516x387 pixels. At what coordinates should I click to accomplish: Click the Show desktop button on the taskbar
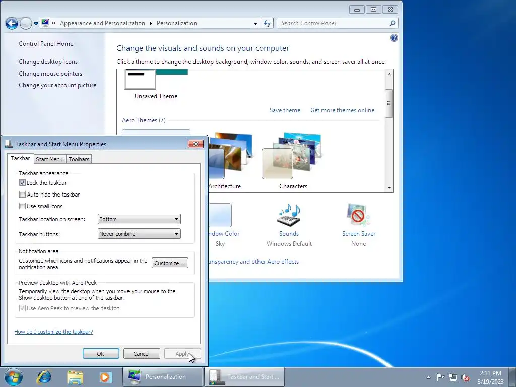pos(512,377)
